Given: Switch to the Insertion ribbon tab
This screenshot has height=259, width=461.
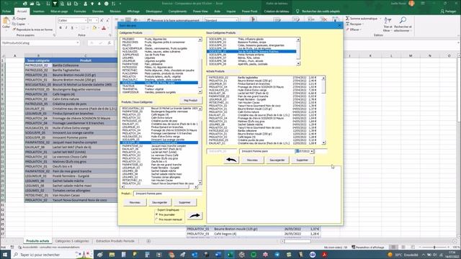Looking at the screenshot, I should pyautogui.click(x=38, y=12).
